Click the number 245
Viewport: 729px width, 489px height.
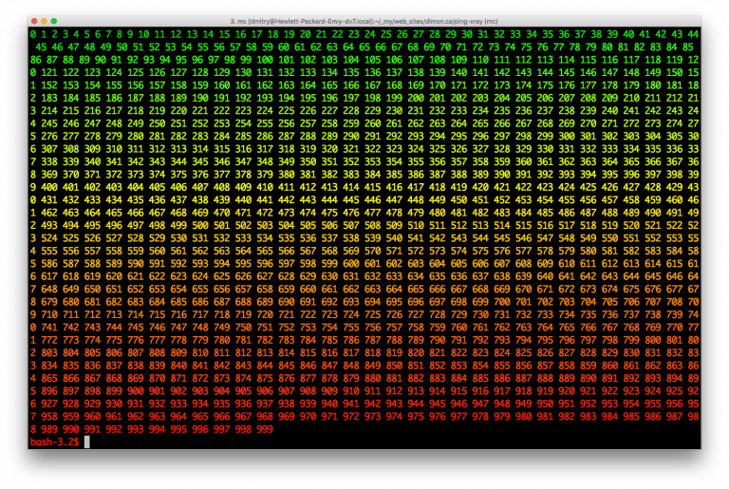(x=48, y=123)
